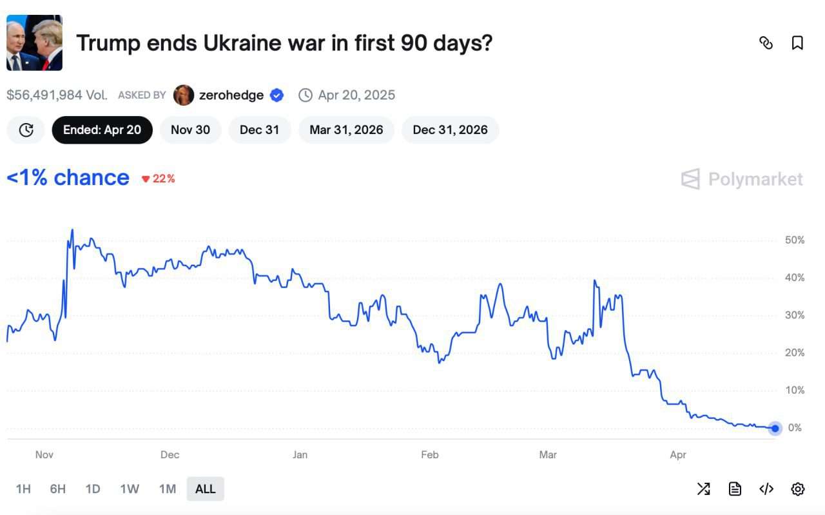Switch to the Nov 30 market tab
Screen dimensions: 825x515
click(x=190, y=130)
